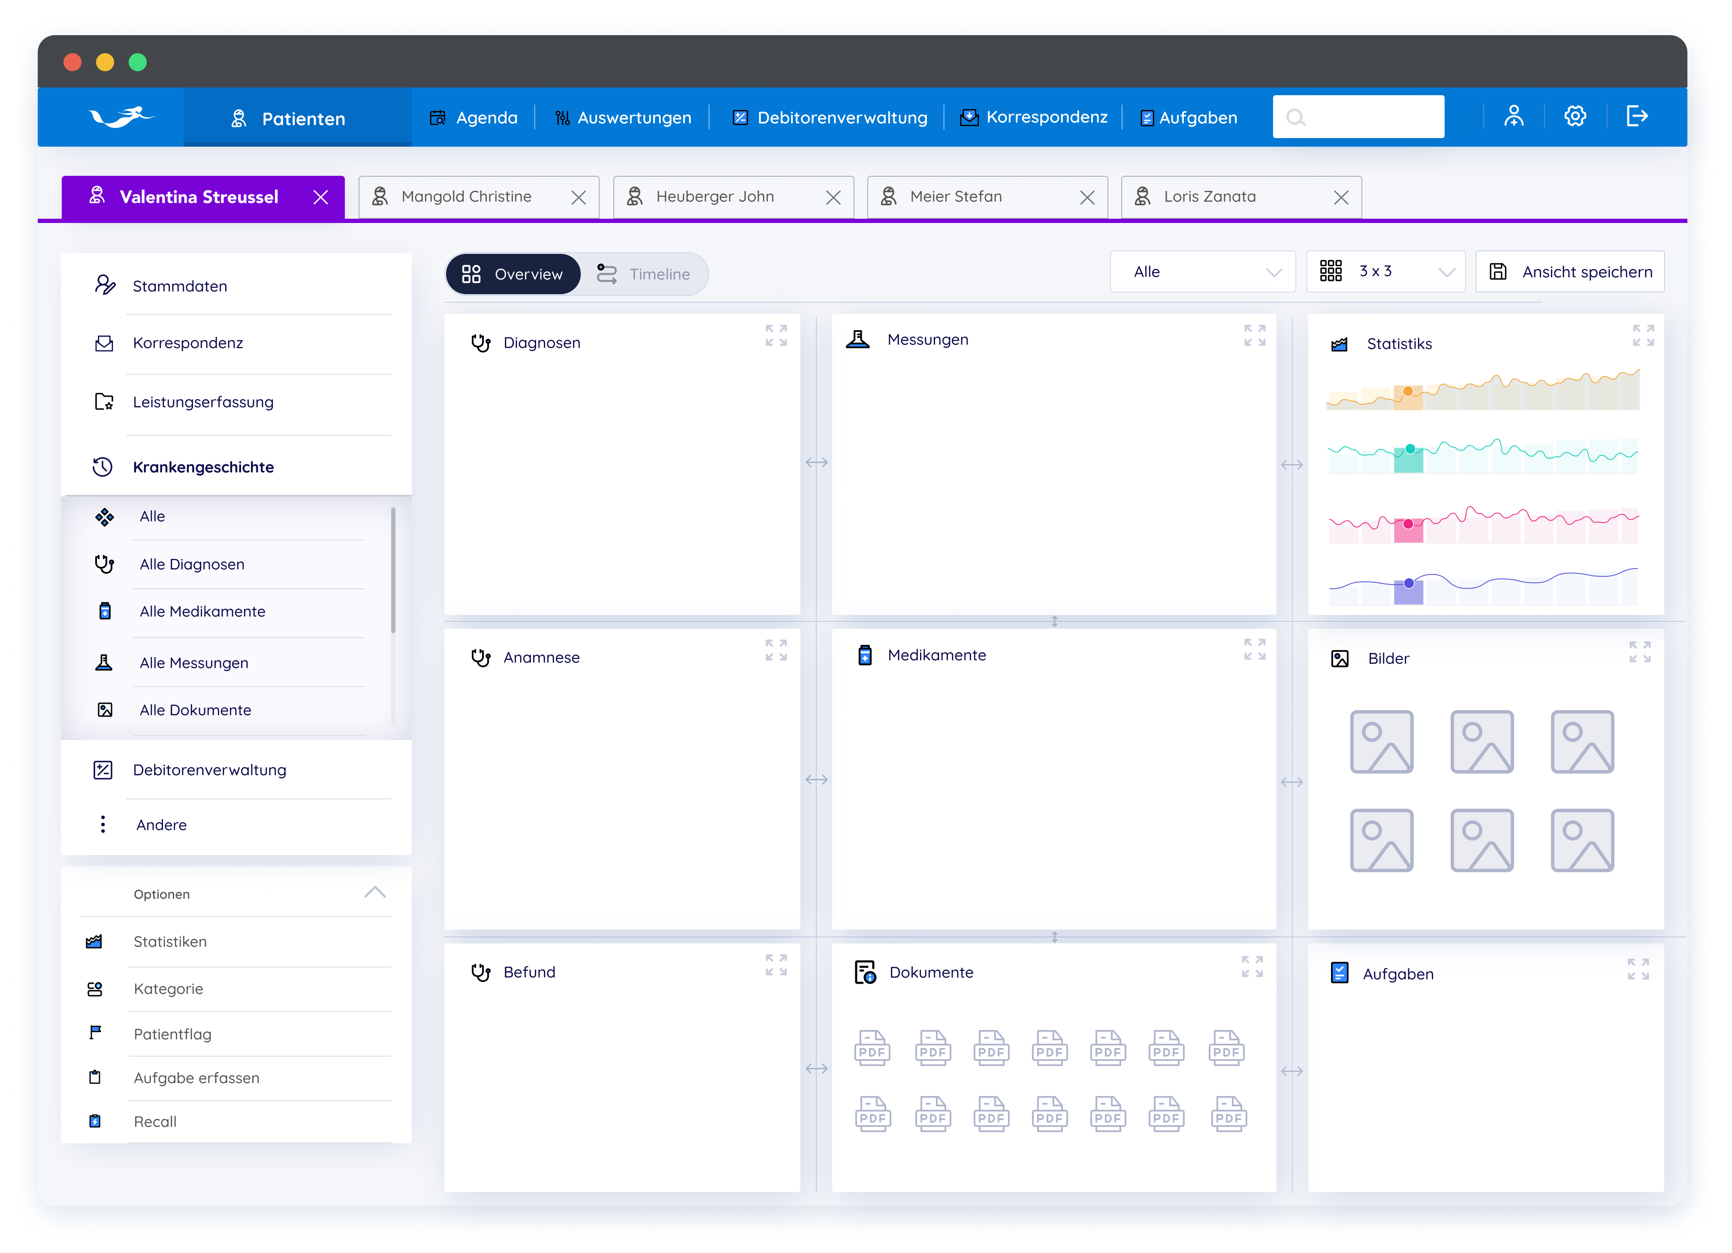Viewport: 1732px width, 1253px height.
Task: Open settings gear icon in header
Action: click(1575, 116)
